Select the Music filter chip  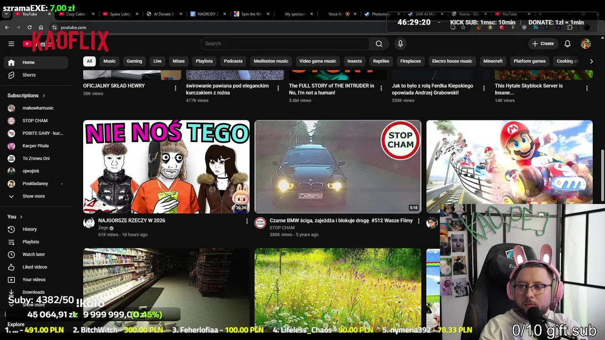pyautogui.click(x=110, y=61)
